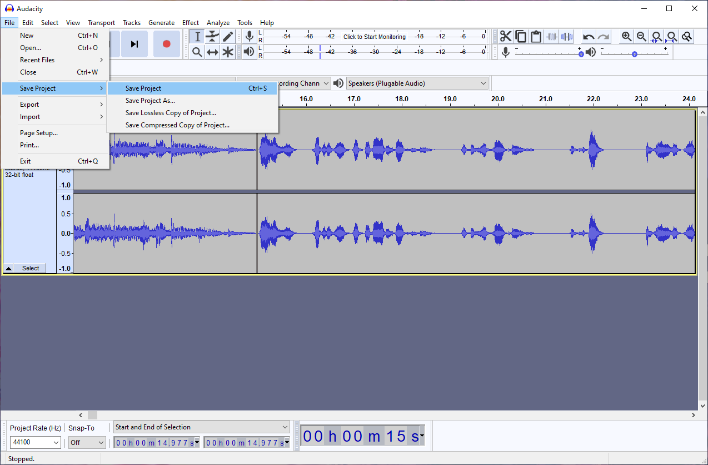Open the Analyze menu
708x465 pixels.
click(x=218, y=23)
